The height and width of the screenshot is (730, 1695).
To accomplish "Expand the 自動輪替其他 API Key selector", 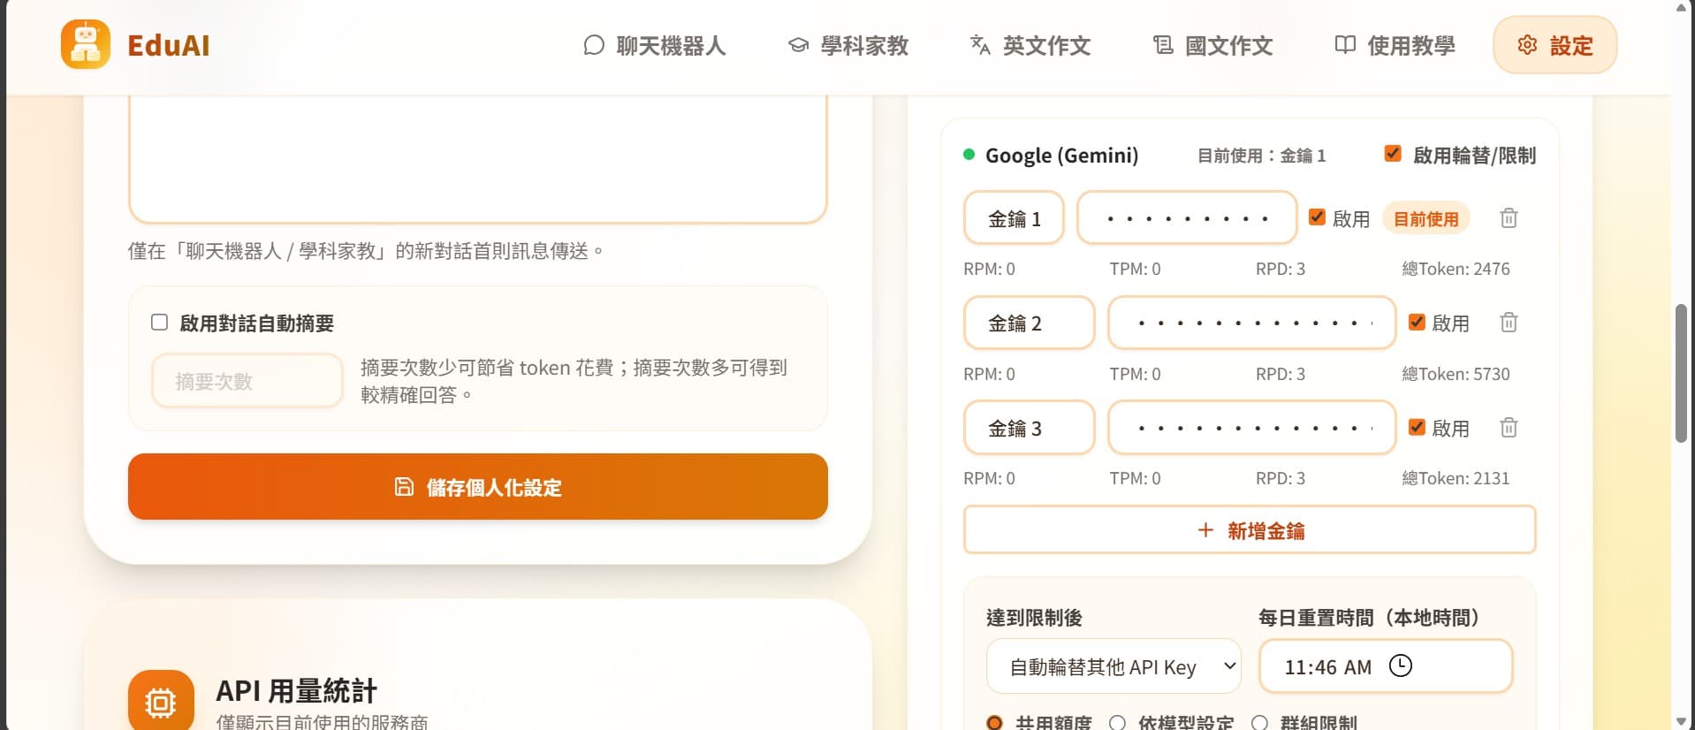I will tap(1113, 666).
